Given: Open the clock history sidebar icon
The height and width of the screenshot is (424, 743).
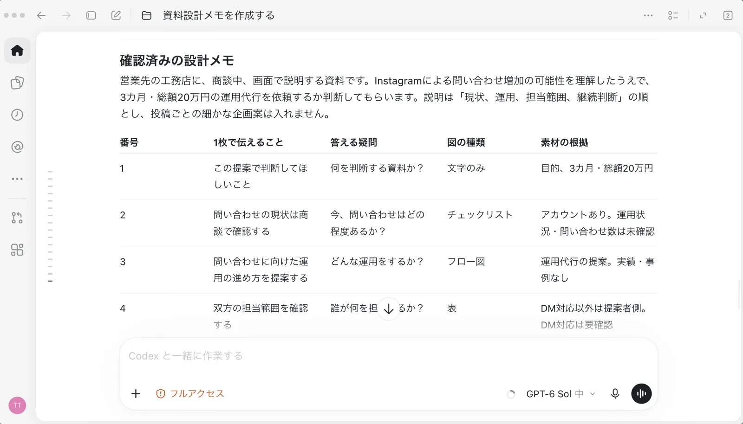Looking at the screenshot, I should [x=17, y=115].
